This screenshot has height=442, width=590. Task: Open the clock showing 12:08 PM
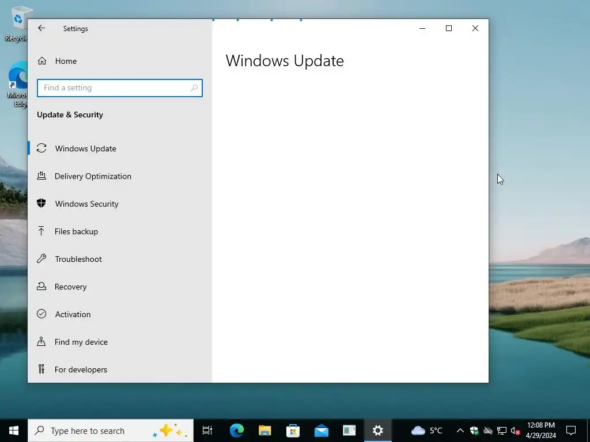[x=540, y=430]
